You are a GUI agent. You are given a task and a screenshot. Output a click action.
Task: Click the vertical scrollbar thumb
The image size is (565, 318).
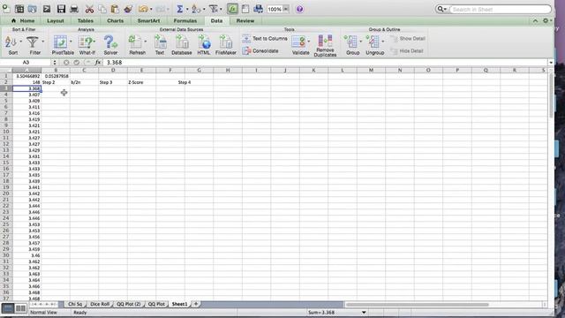pyautogui.click(x=551, y=96)
